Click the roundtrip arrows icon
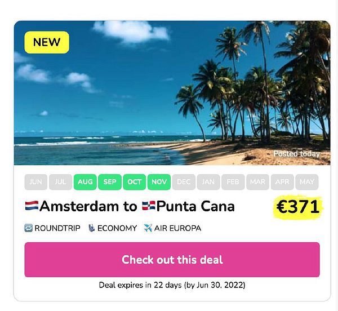Image resolution: width=338 pixels, height=311 pixels. pos(29,228)
